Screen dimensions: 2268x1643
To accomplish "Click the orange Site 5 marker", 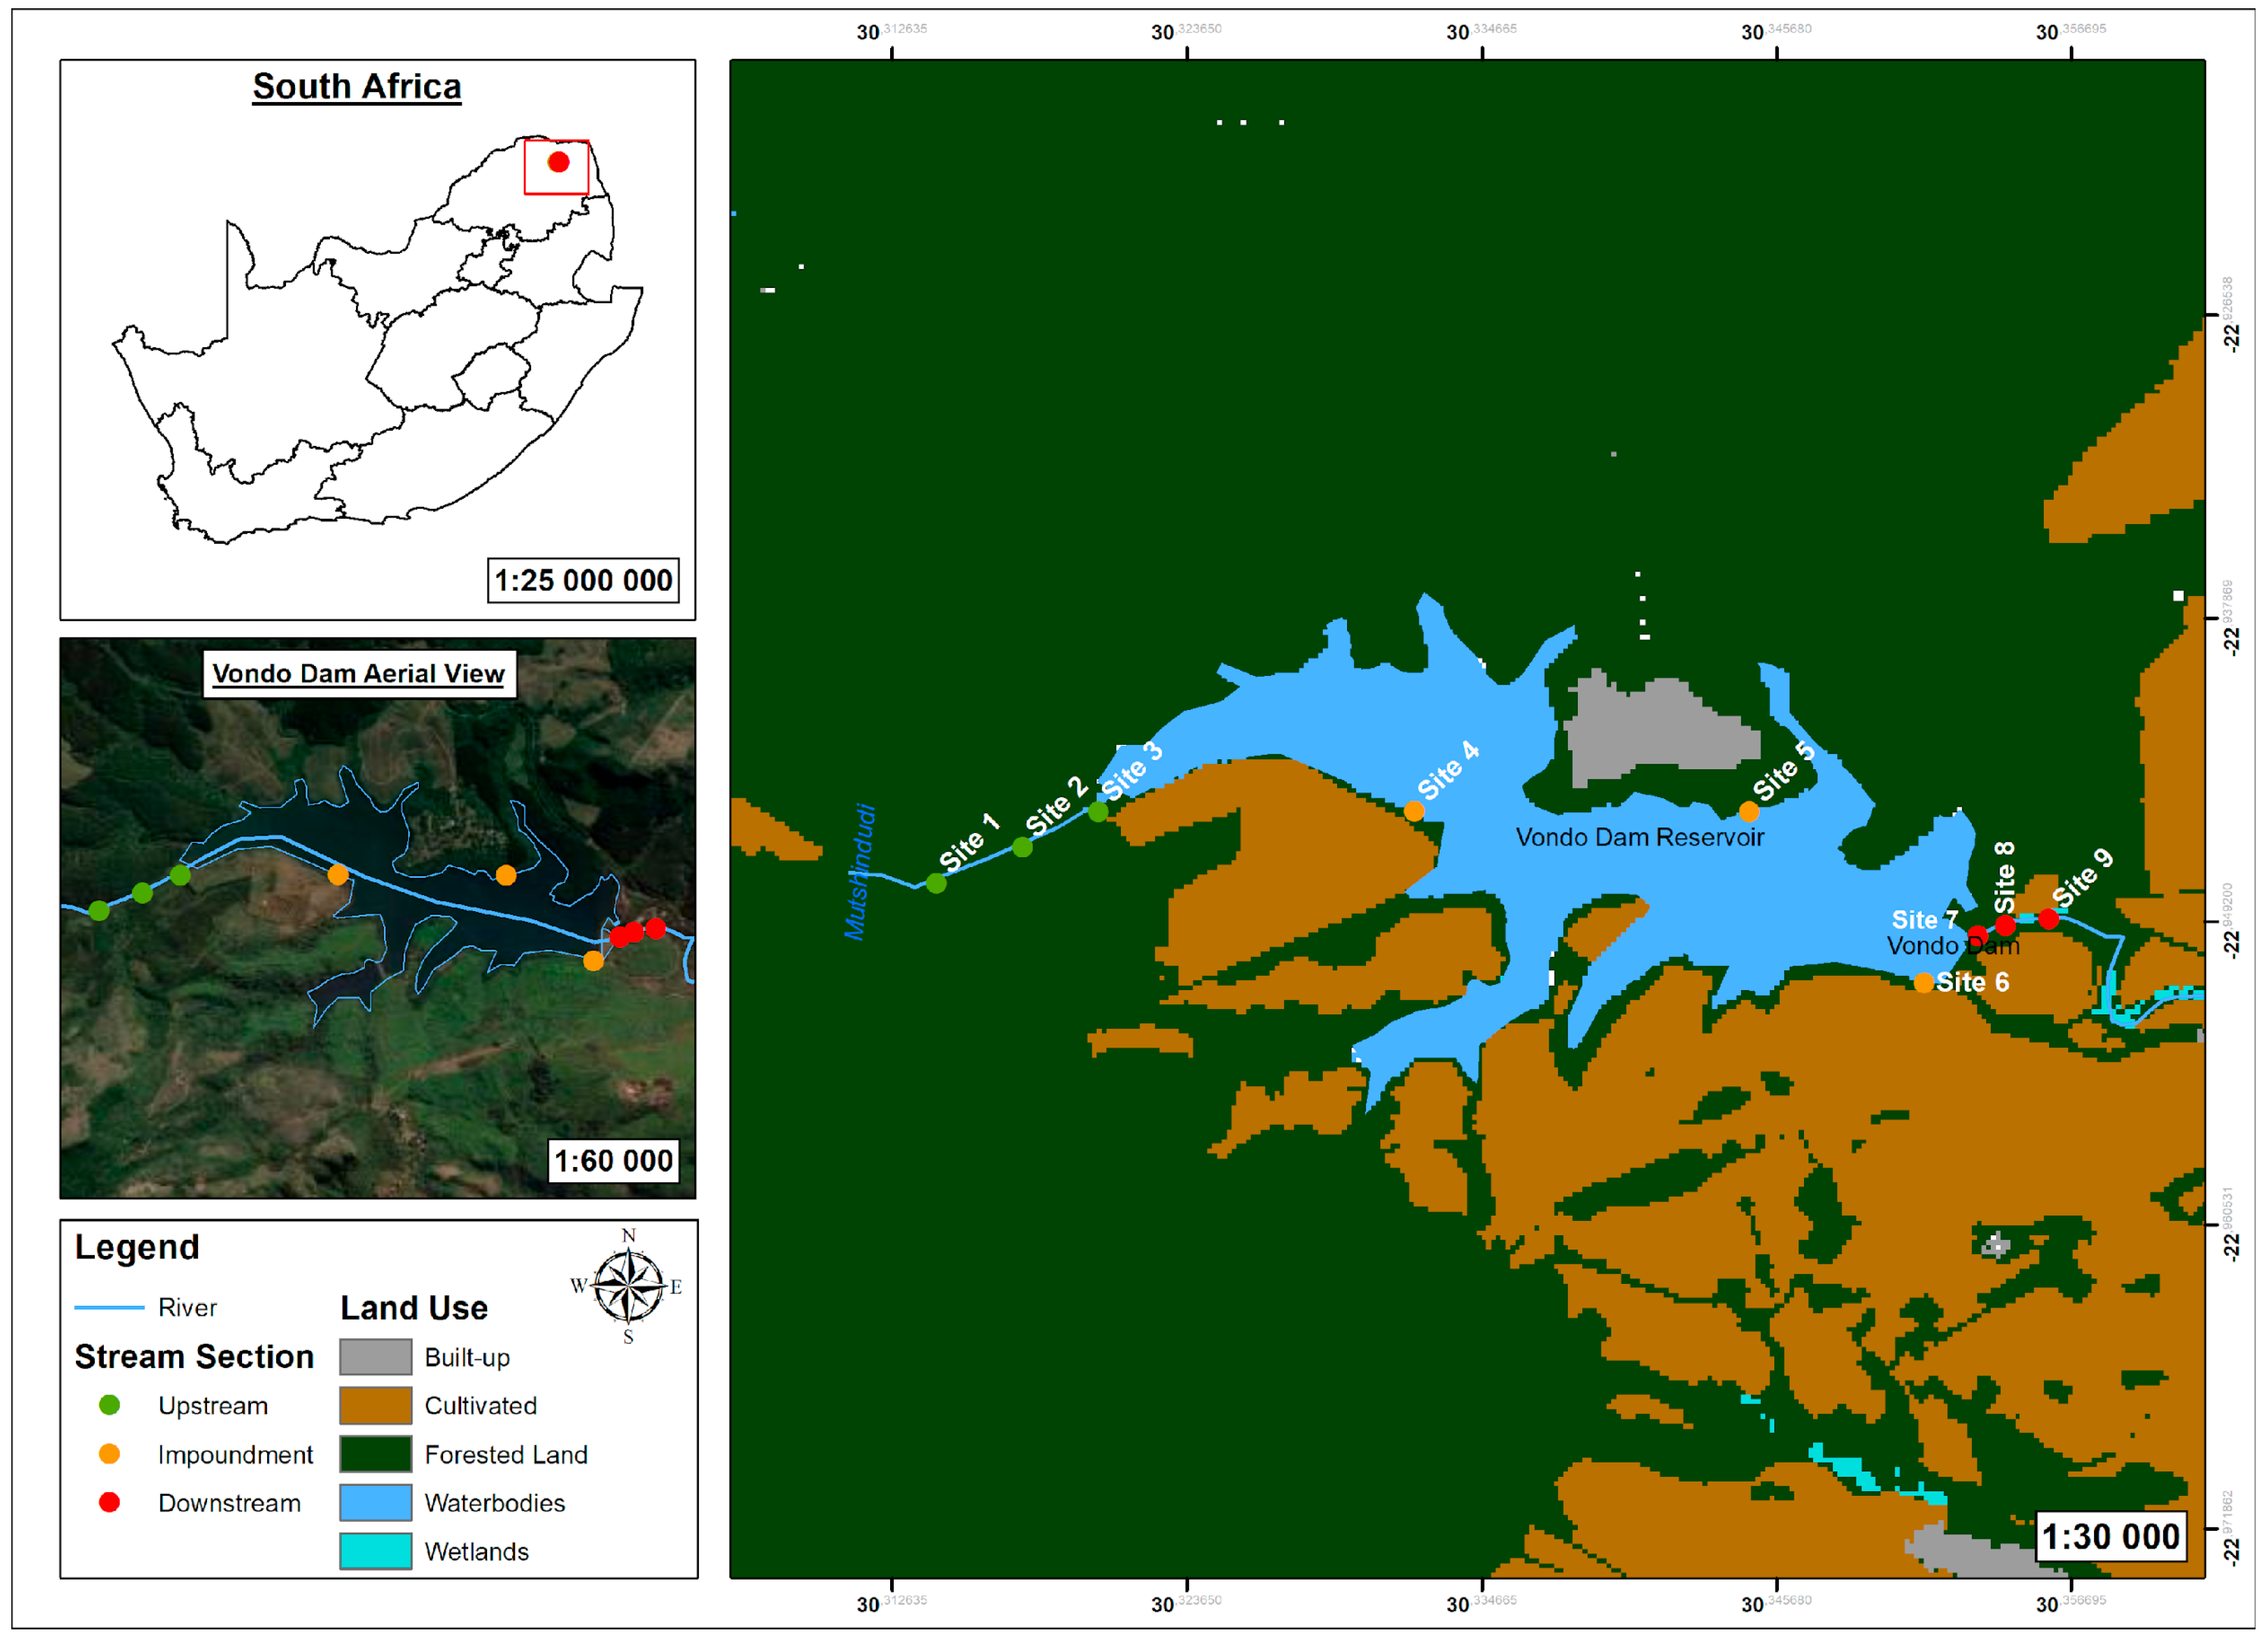I will pos(1749,811).
